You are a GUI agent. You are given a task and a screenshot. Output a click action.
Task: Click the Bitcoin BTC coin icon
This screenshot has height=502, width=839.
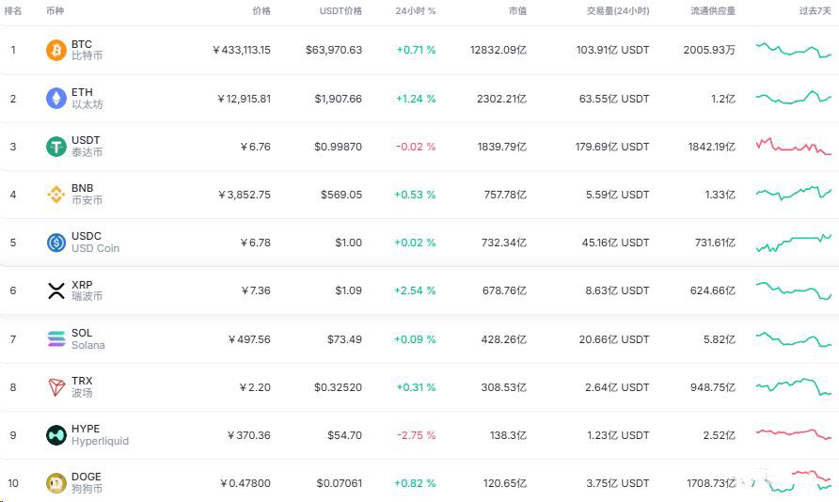click(x=56, y=50)
